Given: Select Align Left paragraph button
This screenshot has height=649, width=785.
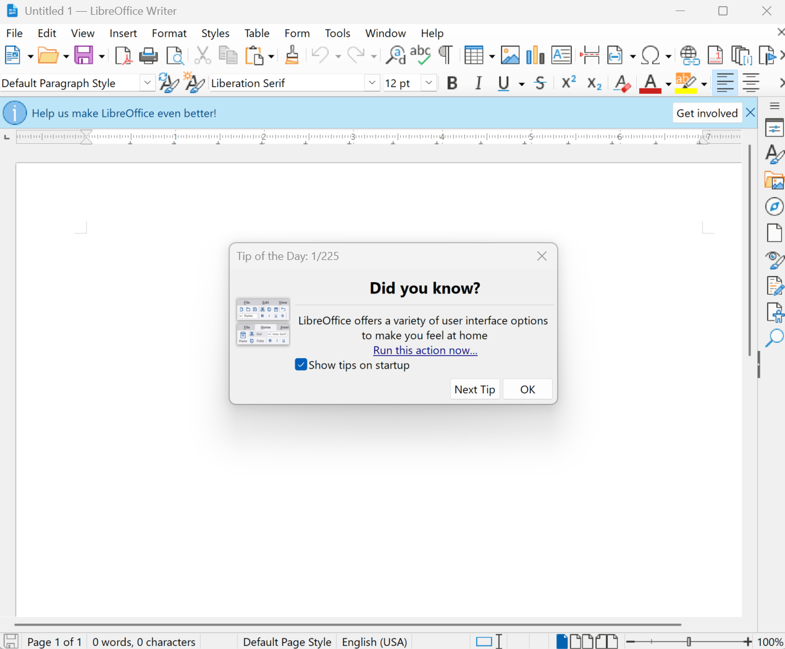Looking at the screenshot, I should 725,83.
